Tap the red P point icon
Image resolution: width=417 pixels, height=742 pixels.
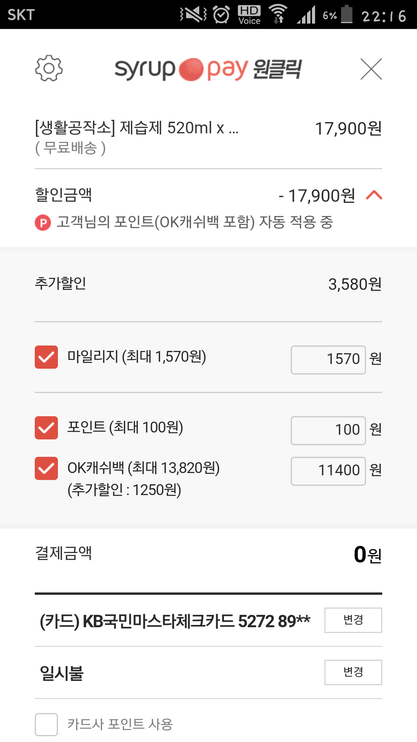(43, 223)
